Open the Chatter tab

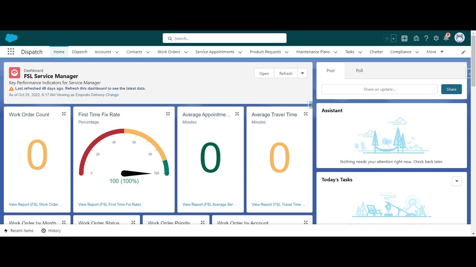click(x=376, y=52)
